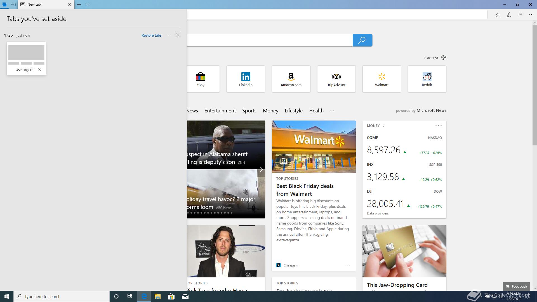Open DJI DOW quote 28,005.41
This screenshot has height=302, width=537.
tap(404, 200)
